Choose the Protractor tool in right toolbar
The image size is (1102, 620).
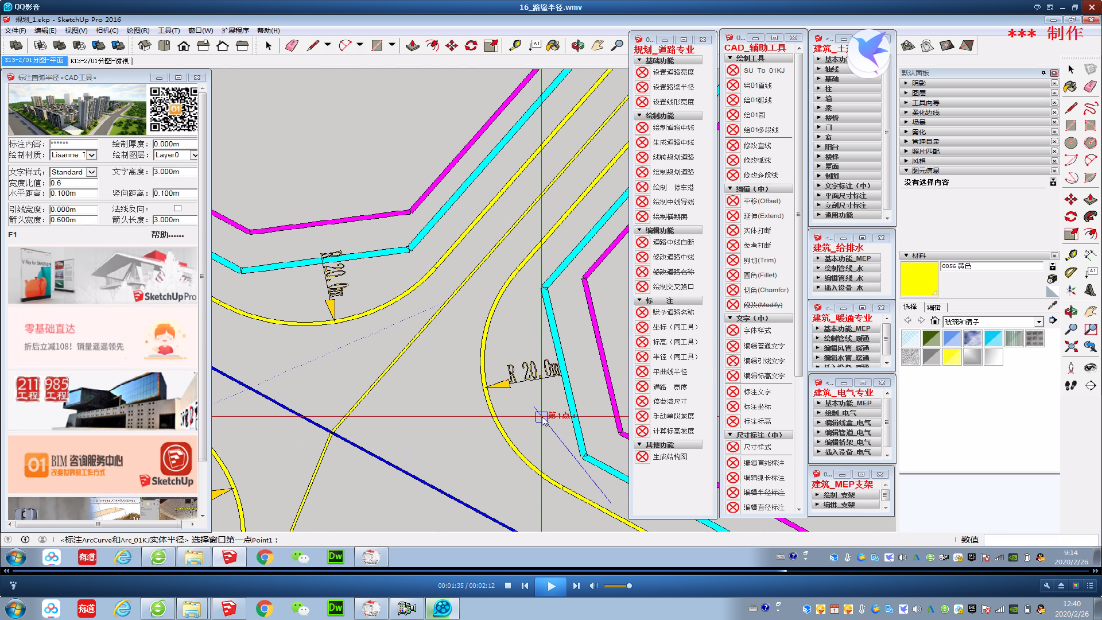coord(1071,272)
